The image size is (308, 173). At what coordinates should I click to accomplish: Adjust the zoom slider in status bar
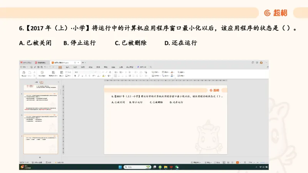pos(264,162)
